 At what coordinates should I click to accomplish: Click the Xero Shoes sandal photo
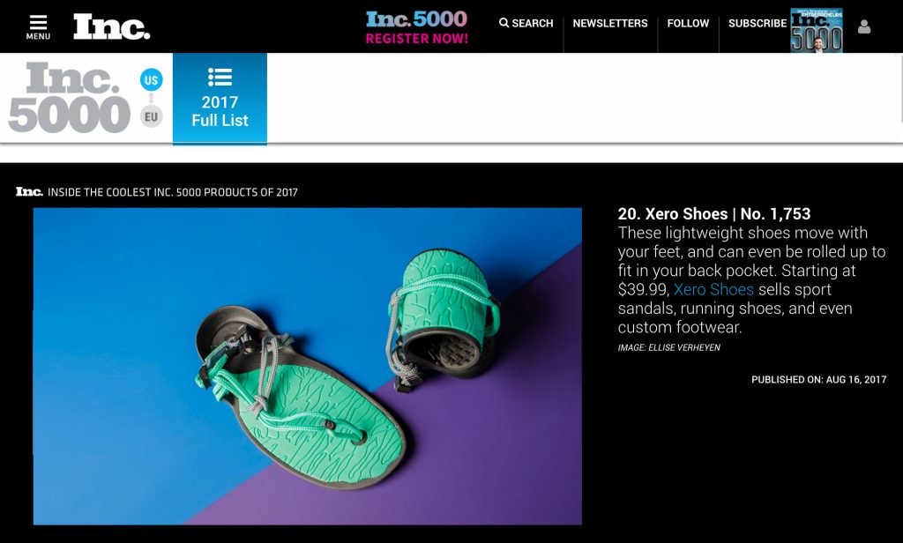(x=308, y=366)
